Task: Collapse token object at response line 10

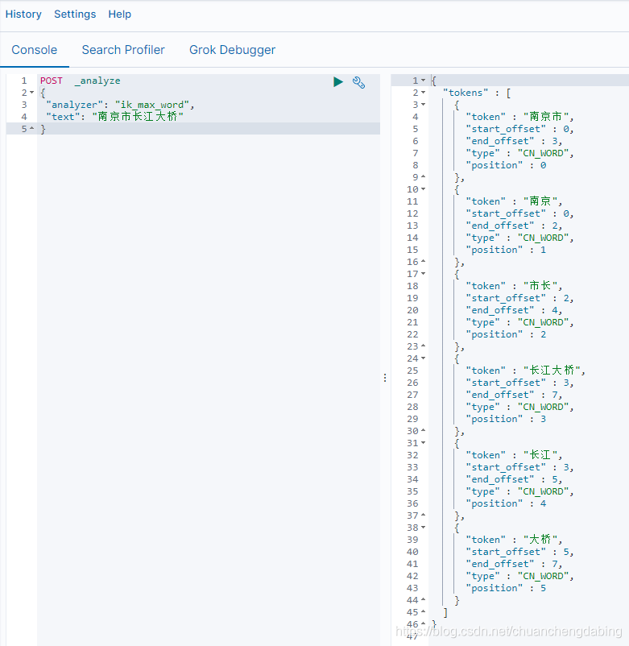Action: (x=423, y=189)
